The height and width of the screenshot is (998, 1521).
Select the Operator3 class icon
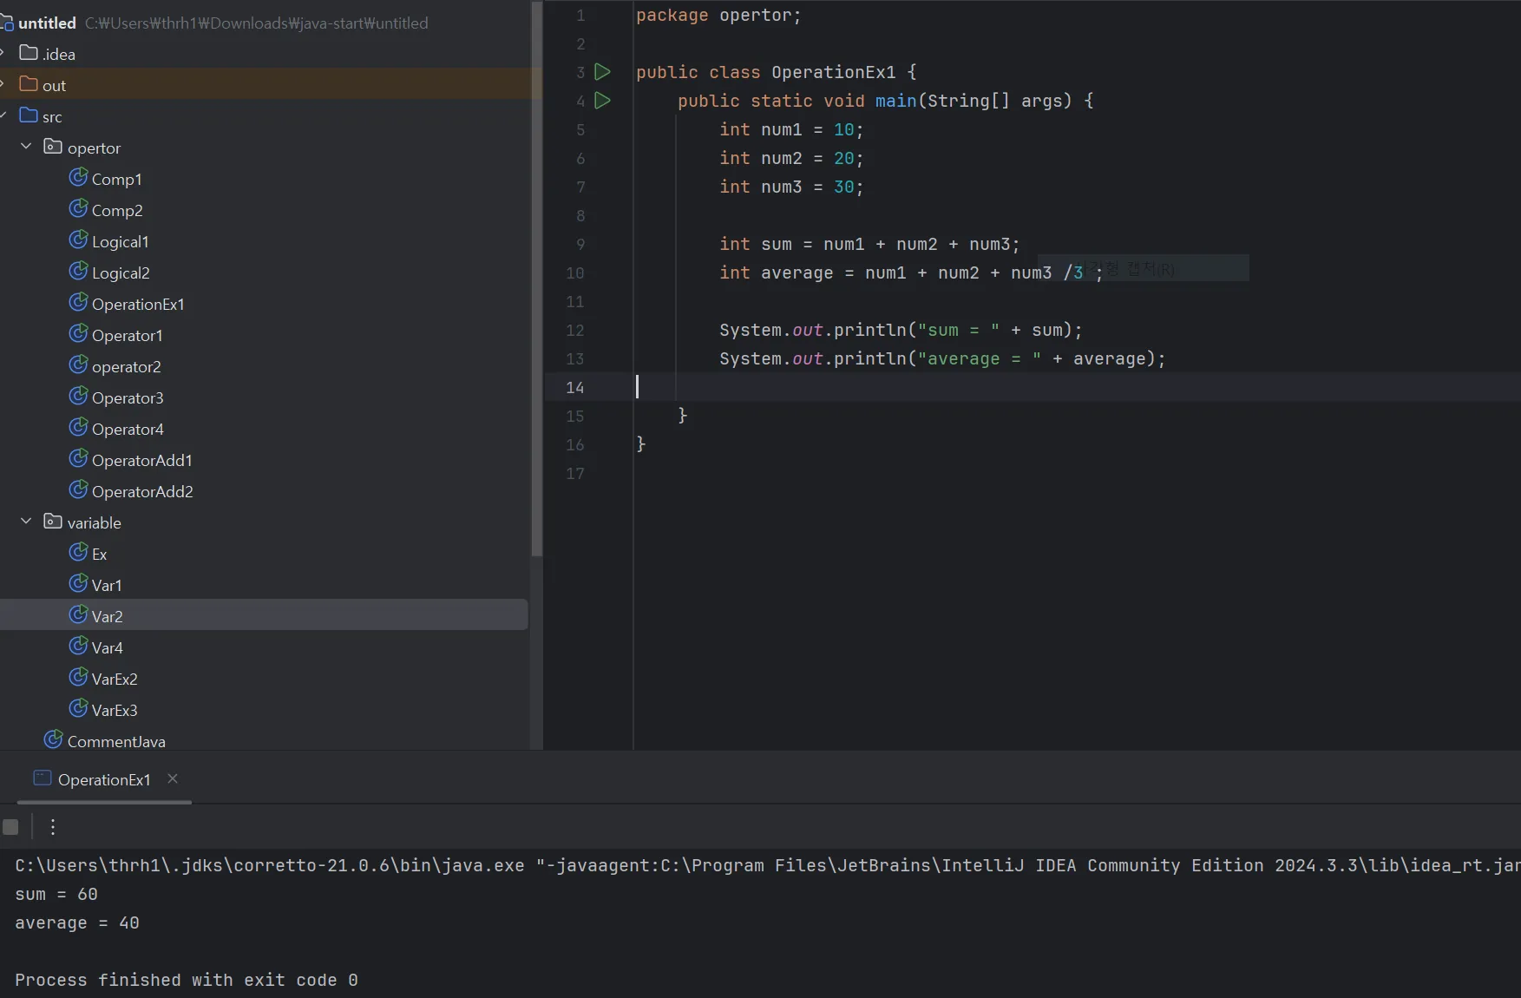point(78,397)
